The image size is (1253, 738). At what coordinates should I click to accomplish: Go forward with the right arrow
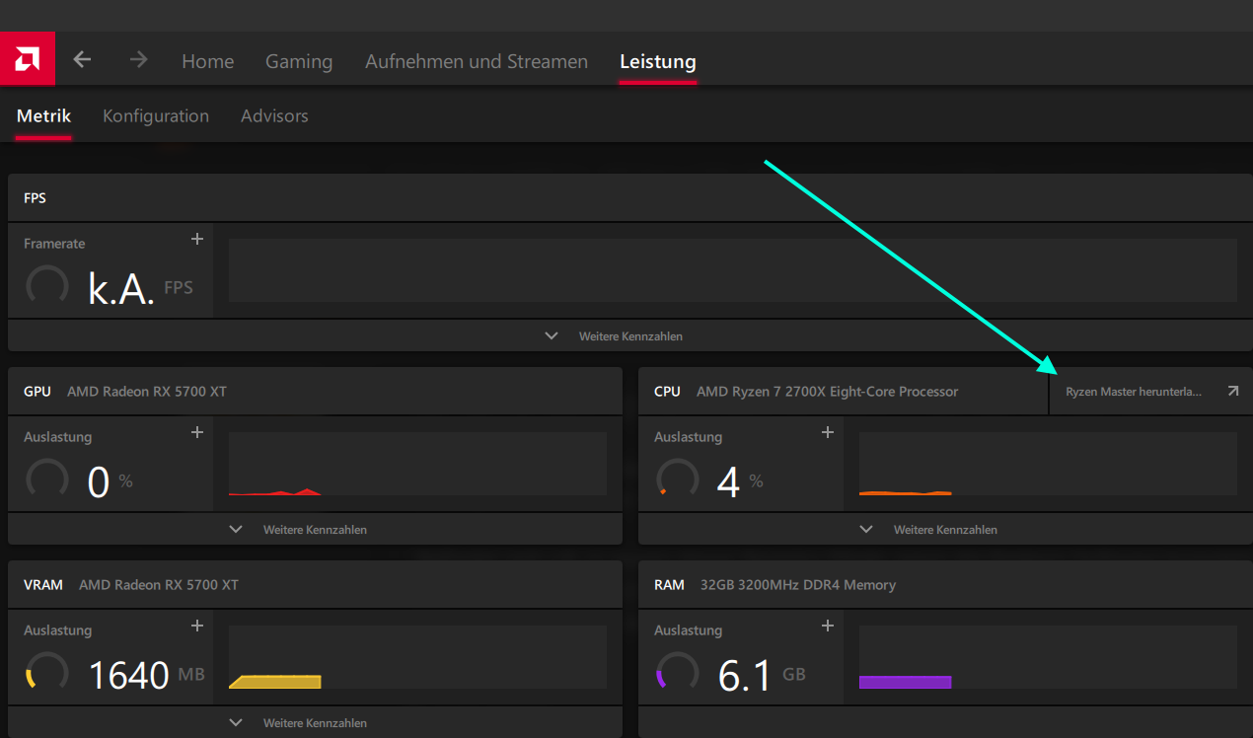139,60
